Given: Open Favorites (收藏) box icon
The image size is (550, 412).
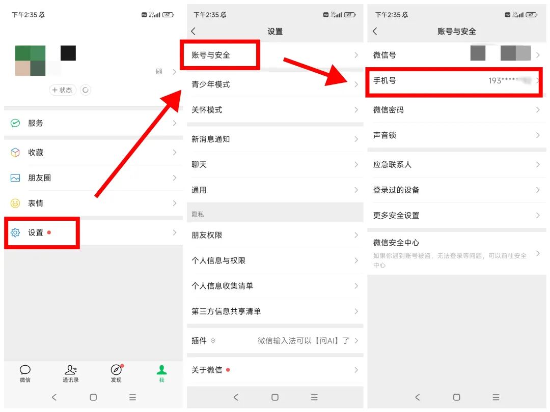Looking at the screenshot, I should click(15, 152).
